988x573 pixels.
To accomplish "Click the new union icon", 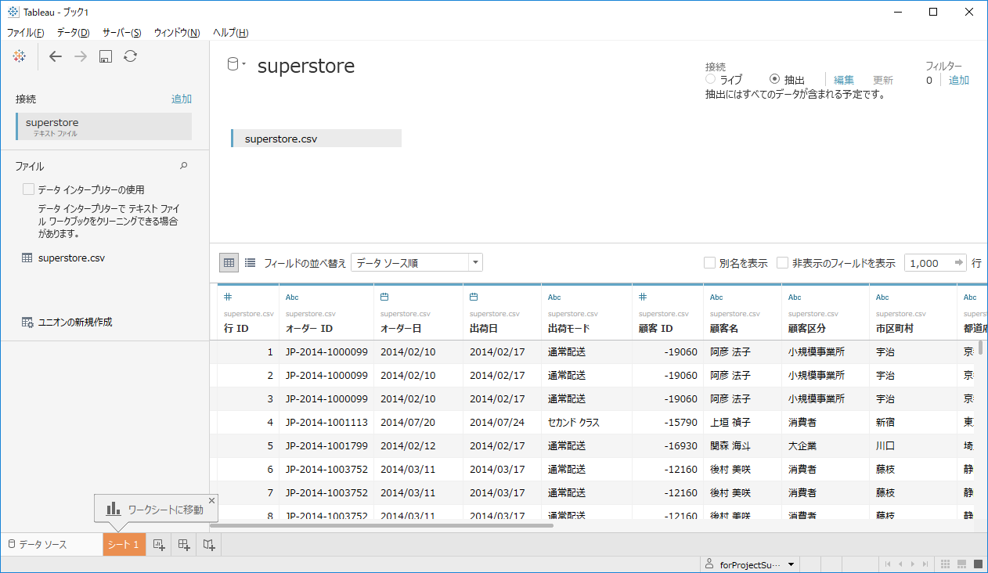I will (x=27, y=322).
